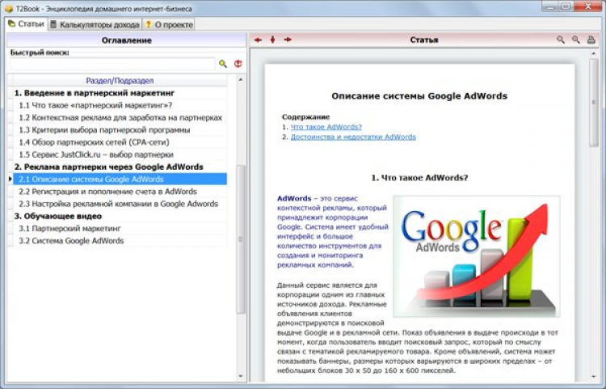Open the Калькуляторы дохода tab
Screen dimensions: 606x389
[x=95, y=25]
